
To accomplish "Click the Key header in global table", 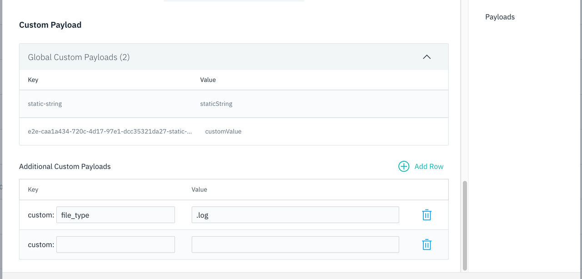I will point(33,80).
